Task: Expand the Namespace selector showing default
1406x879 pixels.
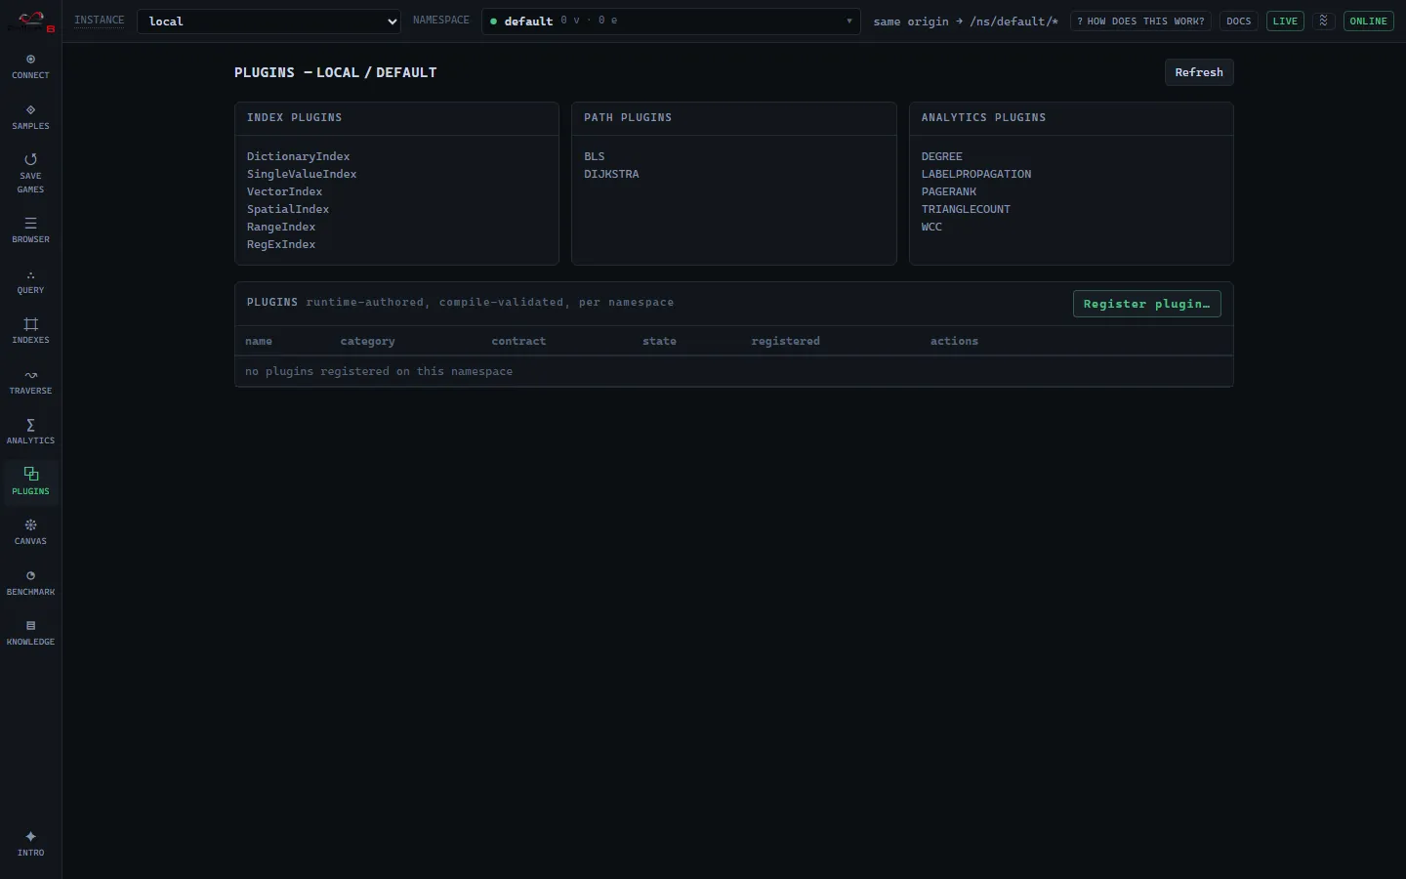Action: tap(671, 21)
